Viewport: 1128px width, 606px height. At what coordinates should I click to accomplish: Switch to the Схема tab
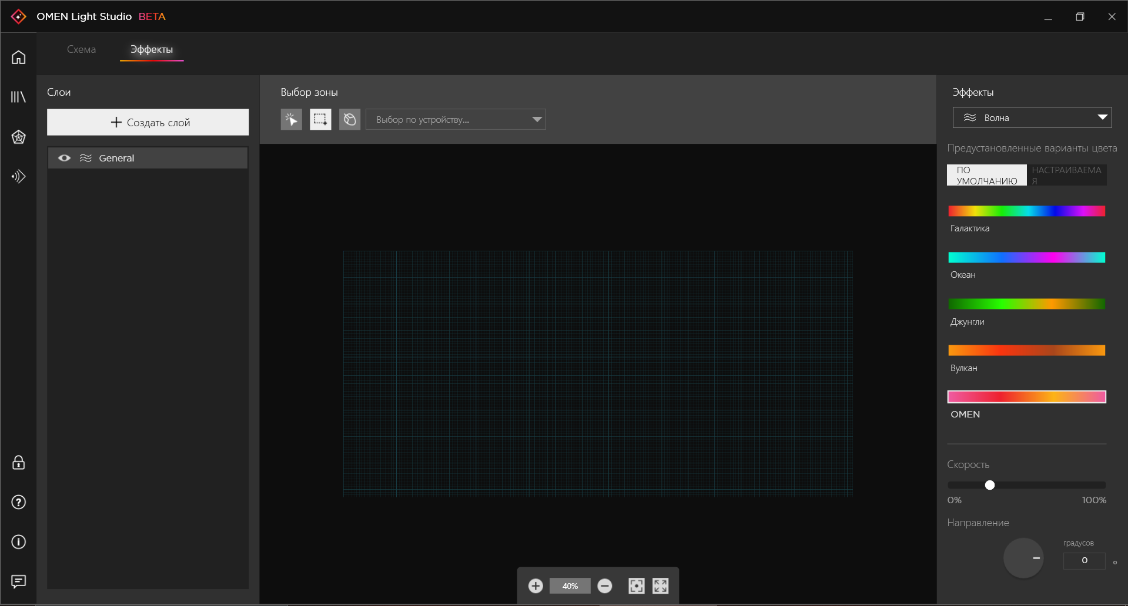pos(81,49)
